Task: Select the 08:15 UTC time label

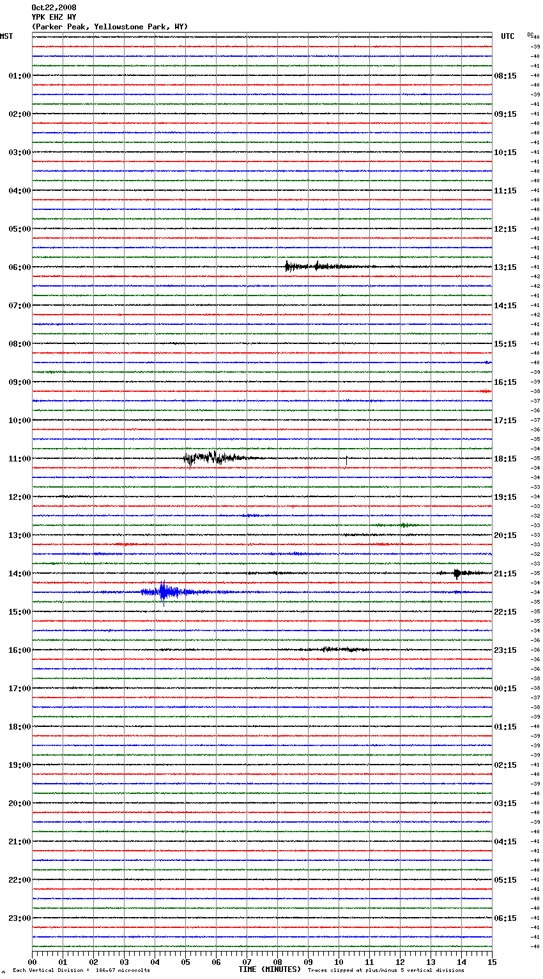Action: (505, 76)
